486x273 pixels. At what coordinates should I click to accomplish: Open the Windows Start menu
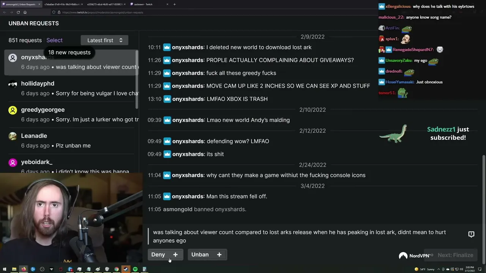tap(5, 269)
